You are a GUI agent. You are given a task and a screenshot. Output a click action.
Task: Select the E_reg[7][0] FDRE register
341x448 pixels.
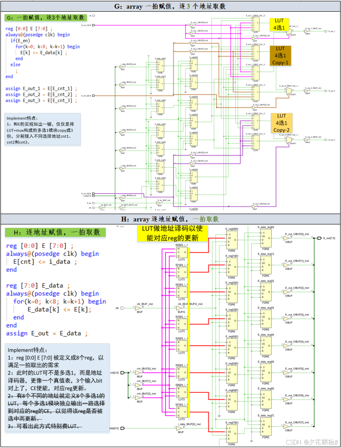tap(232, 433)
